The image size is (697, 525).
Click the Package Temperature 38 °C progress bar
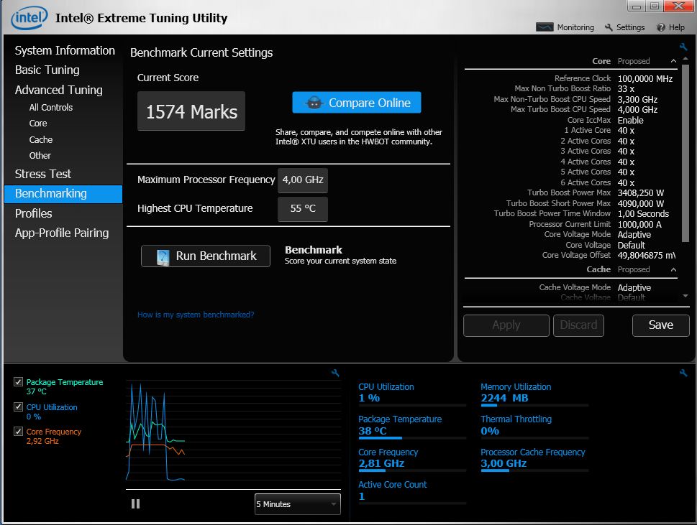click(412, 438)
